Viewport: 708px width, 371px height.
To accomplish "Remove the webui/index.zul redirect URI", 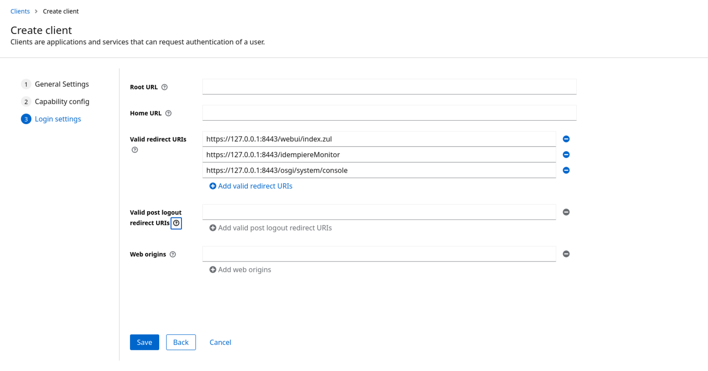I will pyautogui.click(x=566, y=139).
